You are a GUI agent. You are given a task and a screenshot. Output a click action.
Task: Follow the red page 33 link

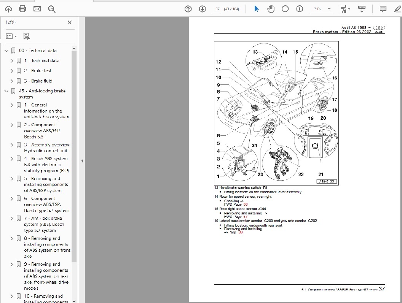240,232
